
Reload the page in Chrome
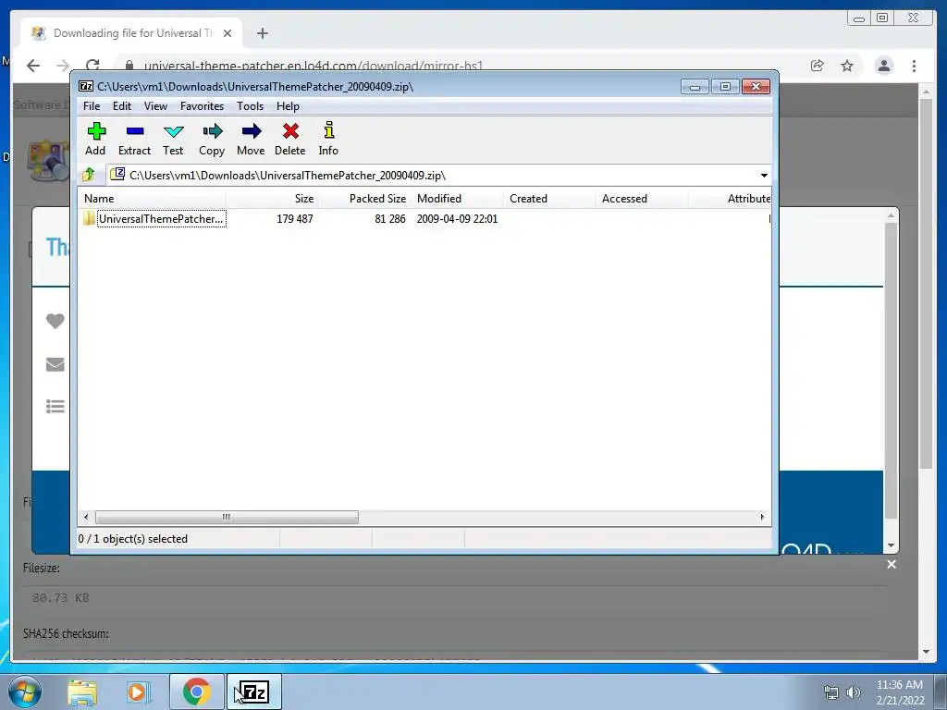tap(92, 66)
